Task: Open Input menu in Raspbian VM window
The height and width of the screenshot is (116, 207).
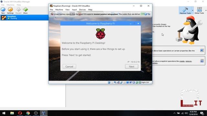Action: point(74,10)
